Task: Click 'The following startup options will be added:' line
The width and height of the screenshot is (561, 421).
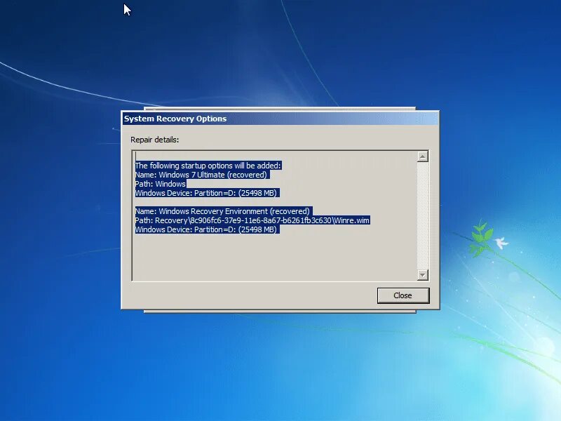Action: (x=208, y=166)
